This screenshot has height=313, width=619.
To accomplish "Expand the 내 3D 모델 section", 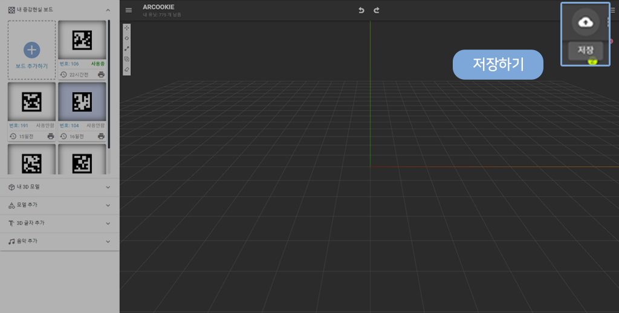I will click(x=59, y=187).
